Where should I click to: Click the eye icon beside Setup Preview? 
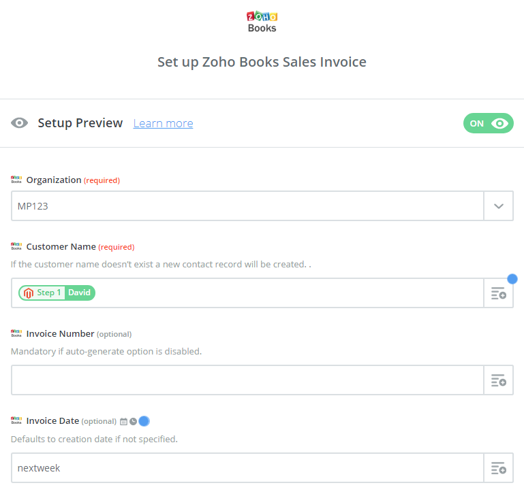(x=19, y=123)
